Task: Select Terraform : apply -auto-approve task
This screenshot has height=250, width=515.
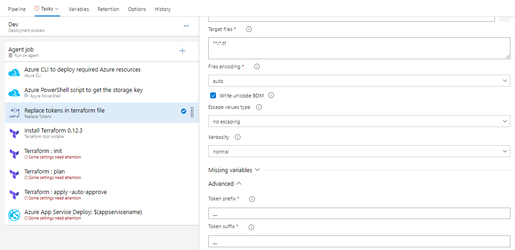Action: click(102, 194)
